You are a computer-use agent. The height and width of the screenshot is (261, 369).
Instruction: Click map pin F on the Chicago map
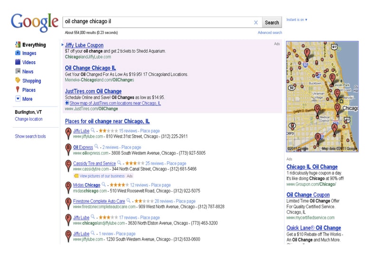(x=307, y=54)
